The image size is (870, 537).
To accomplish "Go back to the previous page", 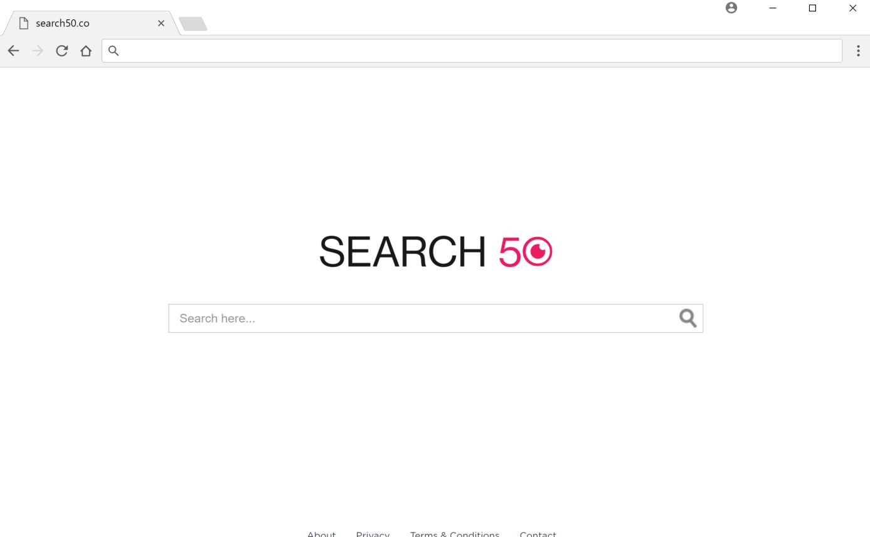I will point(13,51).
